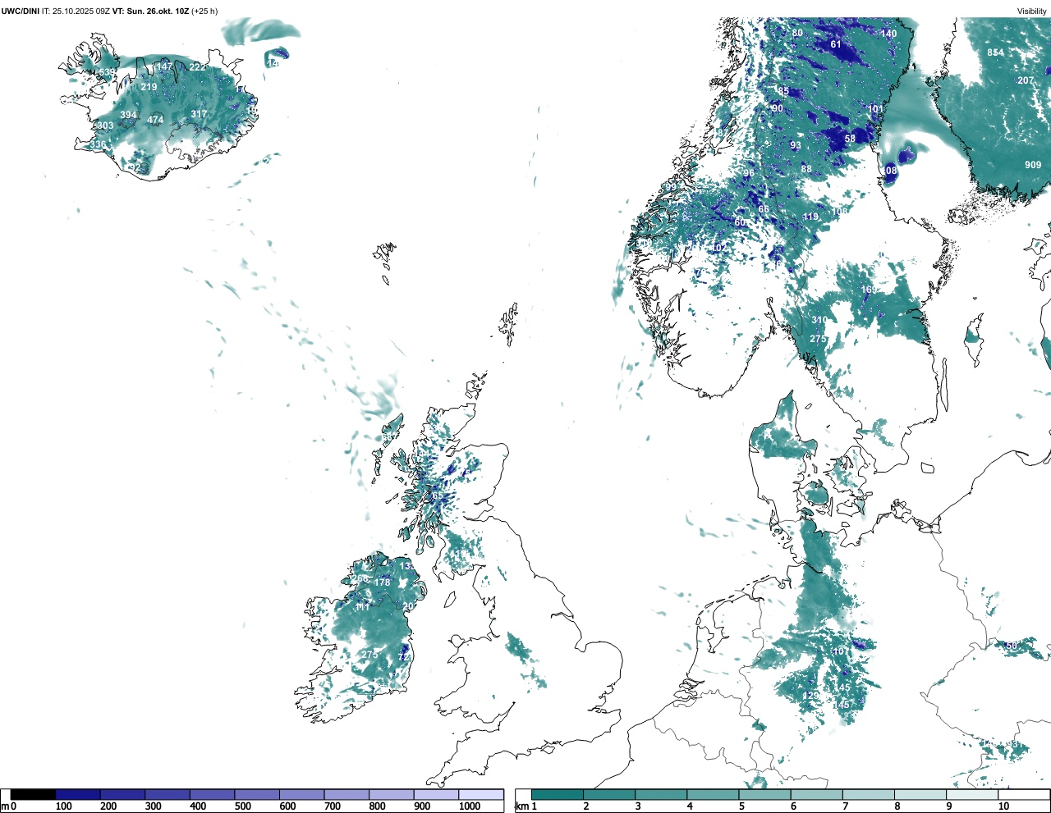The height and width of the screenshot is (813, 1051).
Task: Click the "5" tick on kilometre legend
Action: click(741, 806)
